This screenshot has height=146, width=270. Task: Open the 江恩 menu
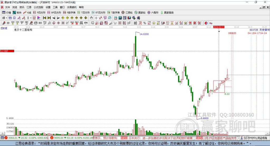click(x=29, y=7)
